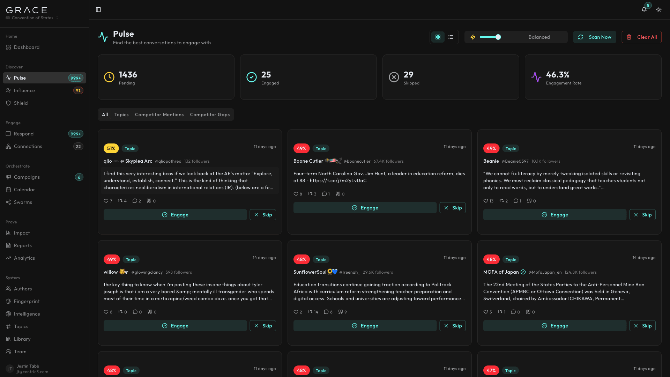The height and width of the screenshot is (377, 670).
Task: Expand the Respond section
Action: coord(24,134)
